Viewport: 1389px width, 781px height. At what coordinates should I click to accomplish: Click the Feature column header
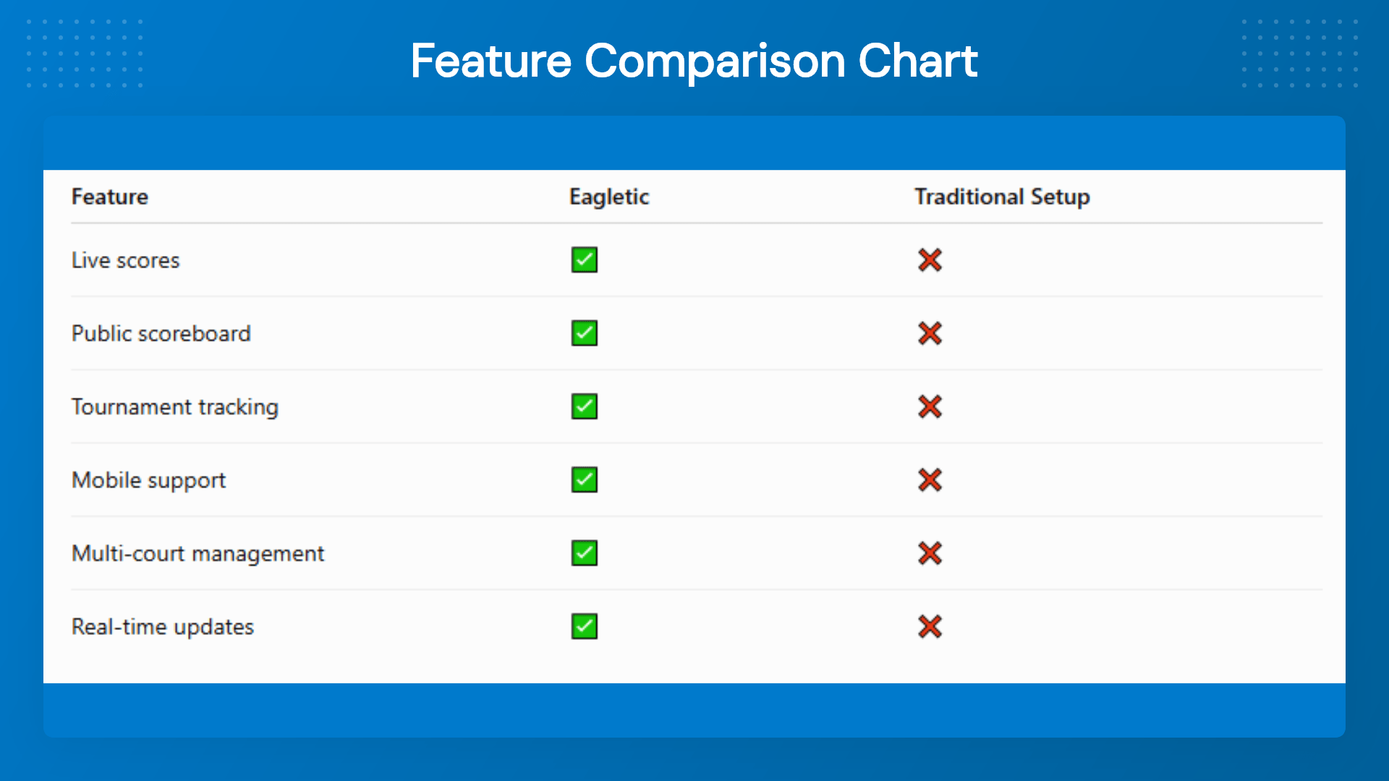110,197
